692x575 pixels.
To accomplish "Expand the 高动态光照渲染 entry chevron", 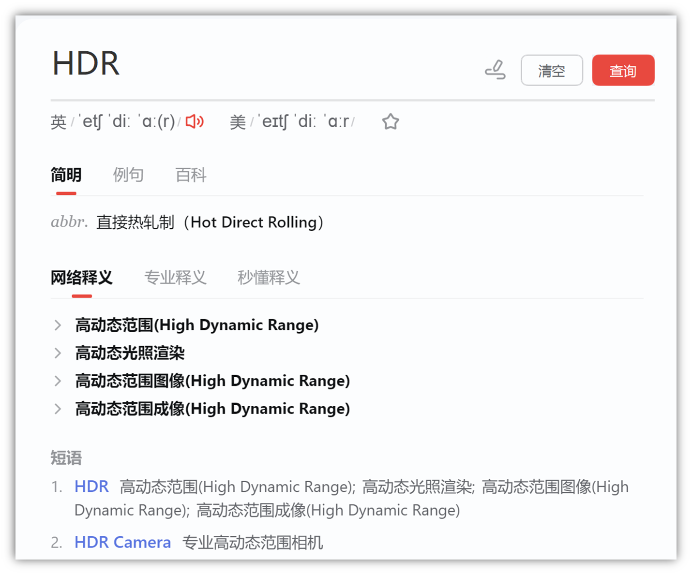I will 58,353.
